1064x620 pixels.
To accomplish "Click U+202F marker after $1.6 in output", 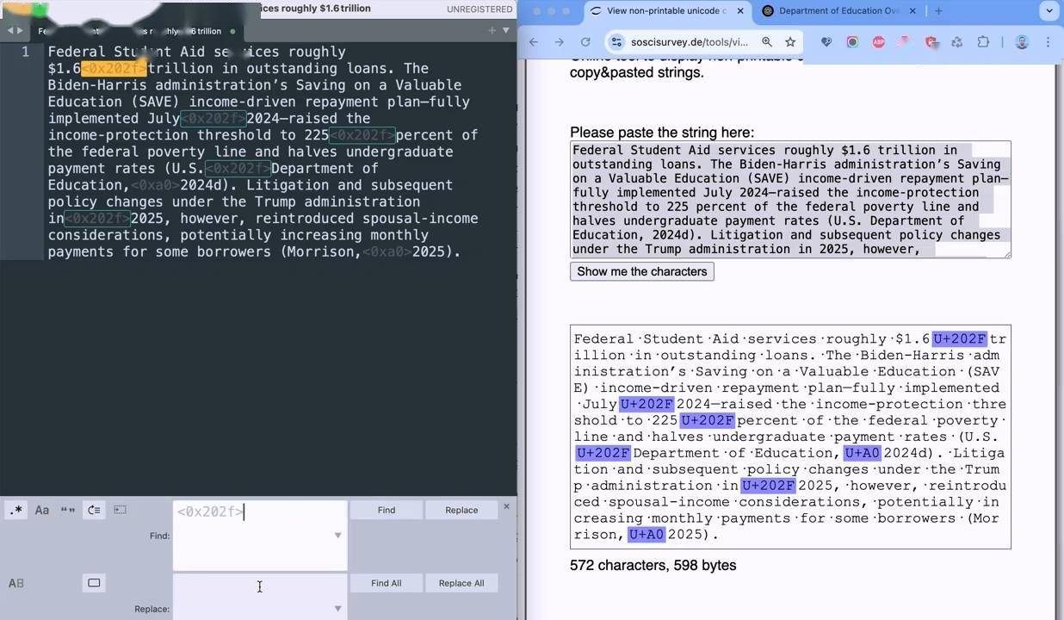I will pyautogui.click(x=960, y=339).
